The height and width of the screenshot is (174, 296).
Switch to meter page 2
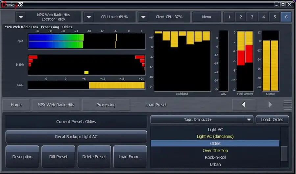click(x=241, y=17)
